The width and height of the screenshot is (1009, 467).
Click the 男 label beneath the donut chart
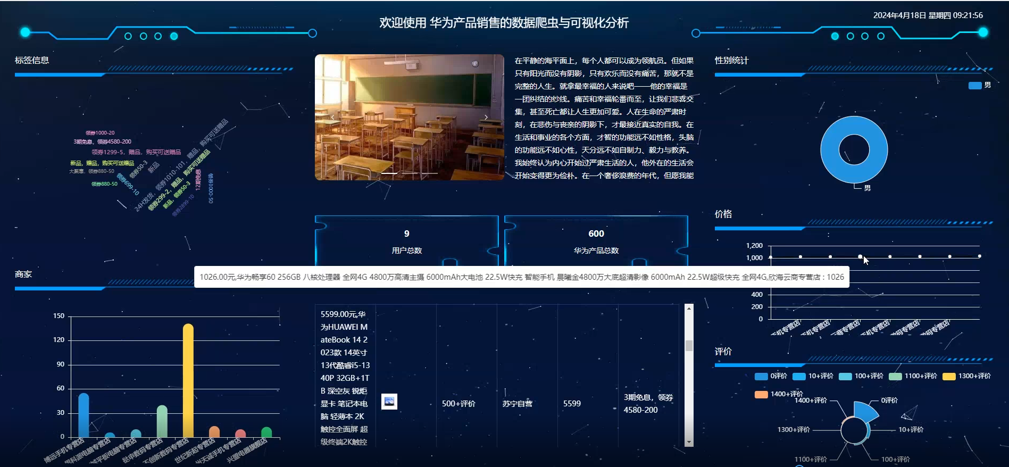pyautogui.click(x=868, y=188)
